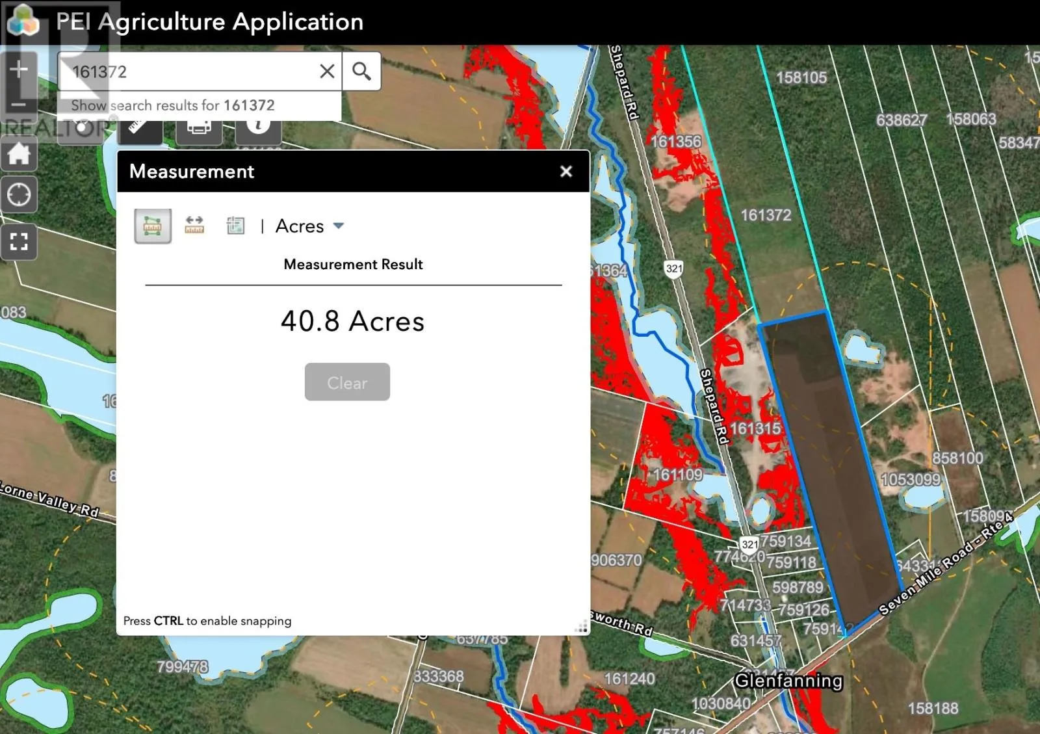1040x734 pixels.
Task: Select the Distance measurement tool
Action: [194, 226]
